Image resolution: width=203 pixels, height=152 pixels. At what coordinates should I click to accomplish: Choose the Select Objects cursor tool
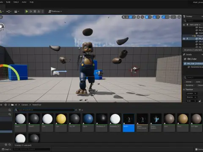coord(123,17)
